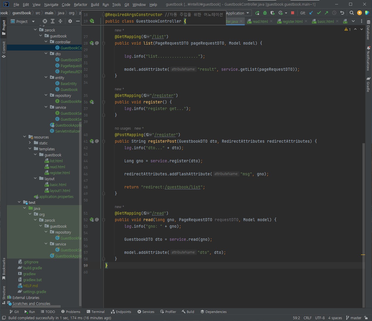Viewport: 372px width, 321px height.
Task: Select application.properties in Project tree
Action: pyautogui.click(x=56, y=196)
